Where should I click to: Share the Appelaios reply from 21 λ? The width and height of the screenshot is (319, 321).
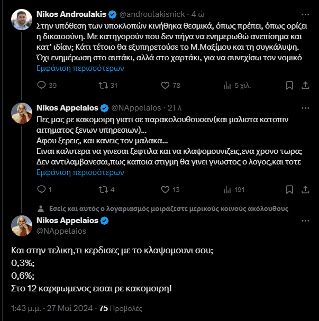click(304, 189)
